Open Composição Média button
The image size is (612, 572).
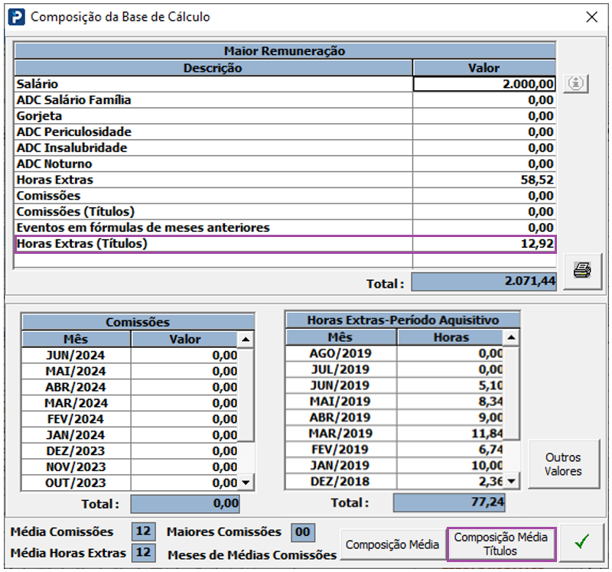(x=392, y=544)
